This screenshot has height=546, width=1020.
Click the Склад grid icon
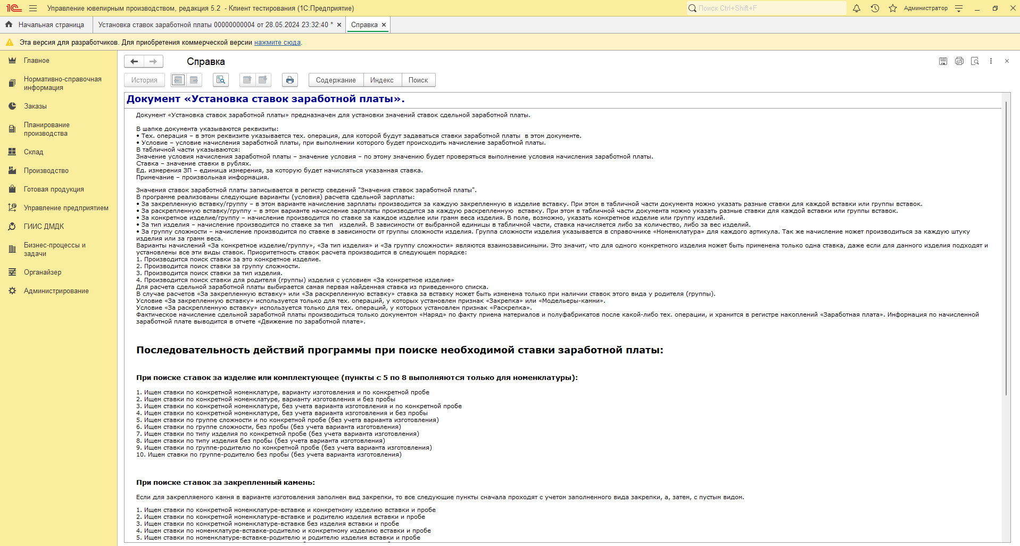pyautogui.click(x=12, y=152)
